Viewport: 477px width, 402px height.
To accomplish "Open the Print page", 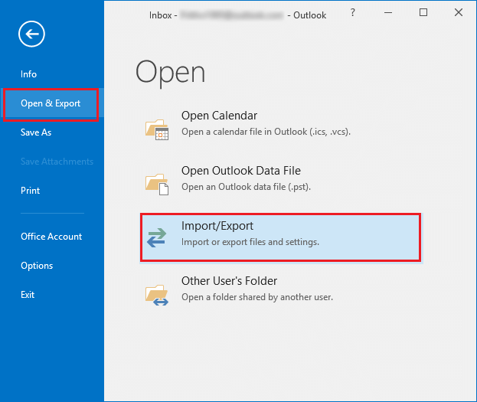I will pos(31,191).
